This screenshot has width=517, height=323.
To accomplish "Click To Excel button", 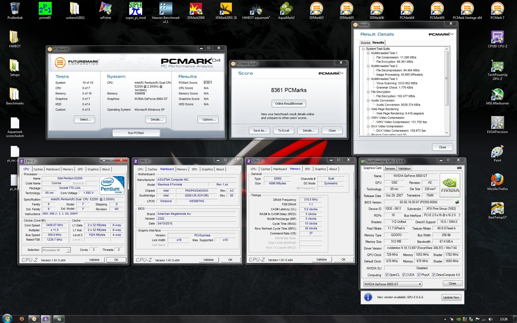I will [284, 131].
